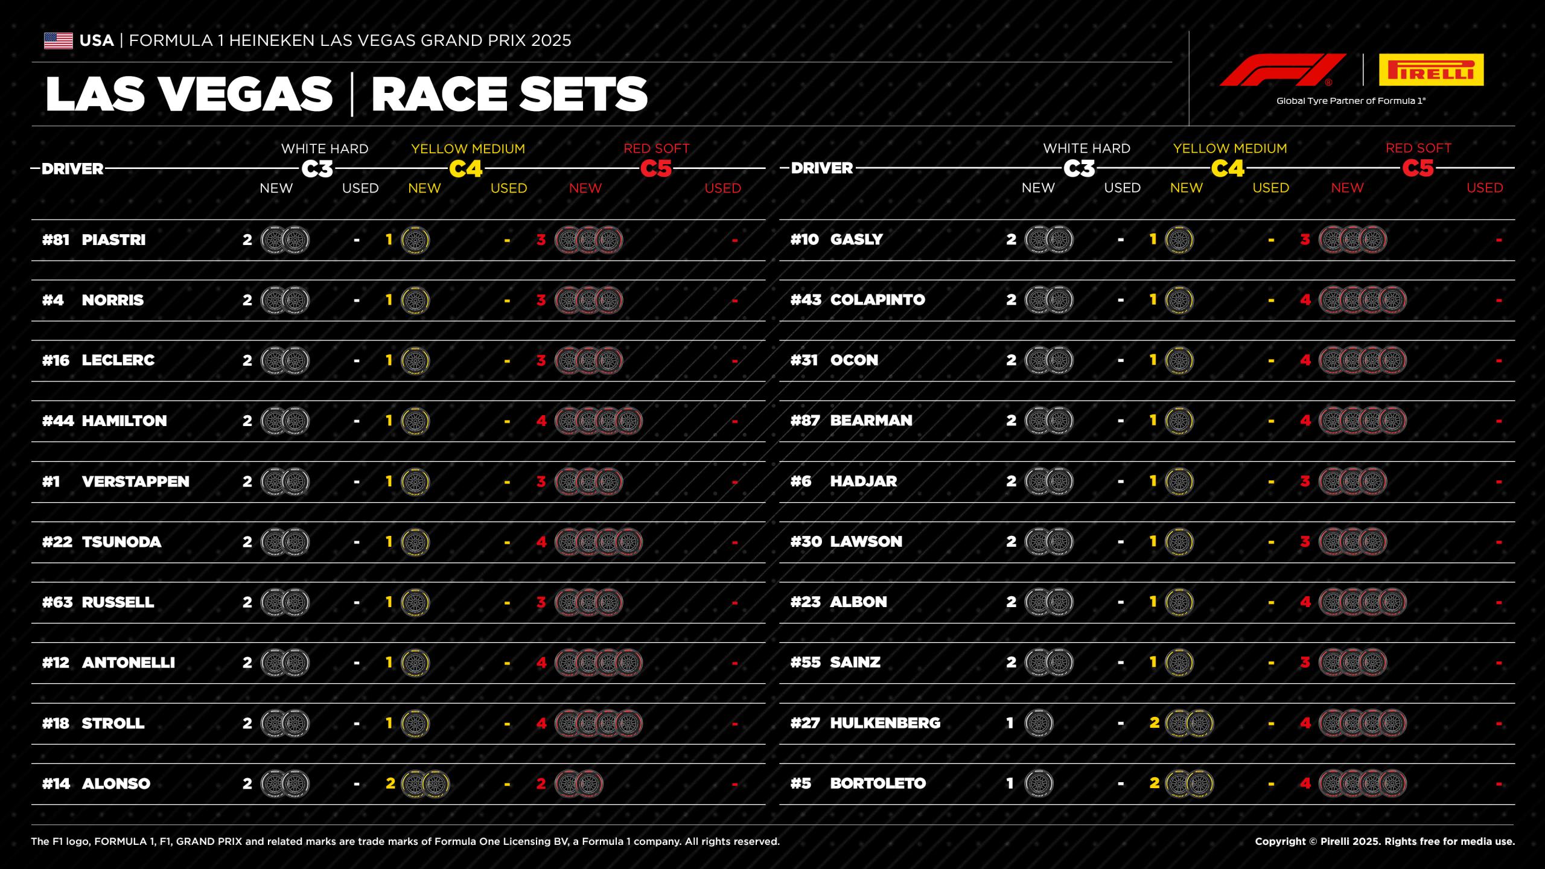Click the red F1 logo
The image size is (1545, 869).
(x=1282, y=70)
